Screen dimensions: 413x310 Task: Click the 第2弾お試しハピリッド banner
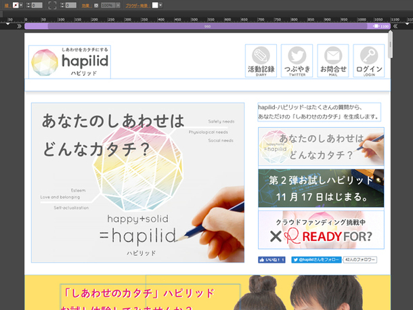point(321,188)
